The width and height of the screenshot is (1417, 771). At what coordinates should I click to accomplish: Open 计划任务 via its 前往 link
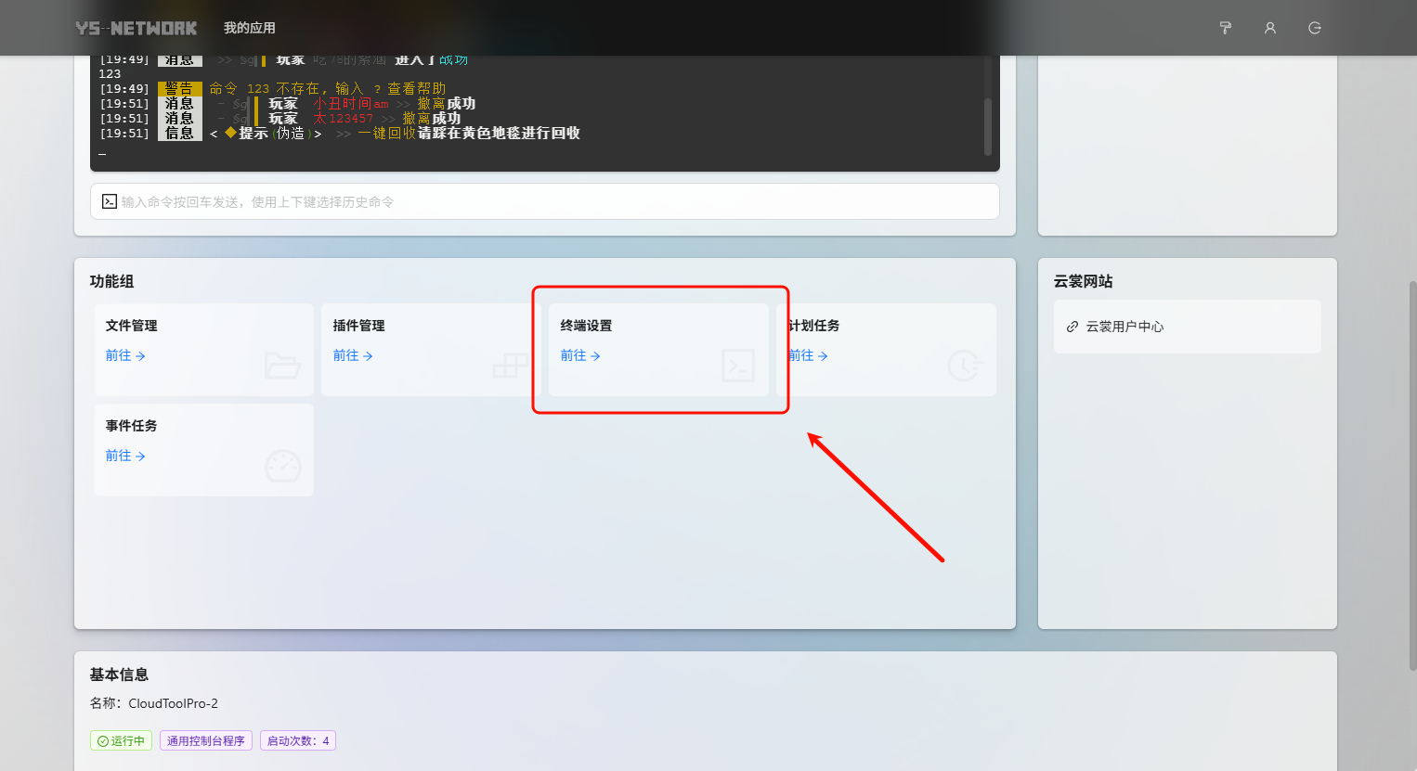(x=808, y=355)
